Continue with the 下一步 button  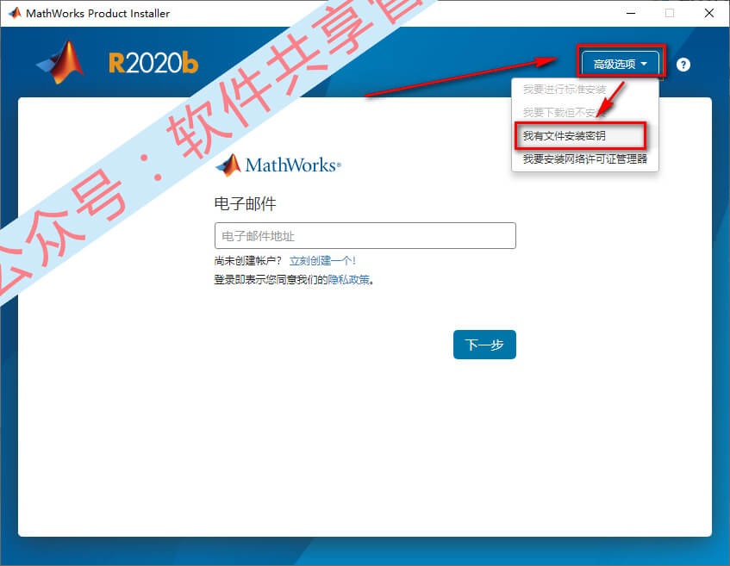pos(484,345)
